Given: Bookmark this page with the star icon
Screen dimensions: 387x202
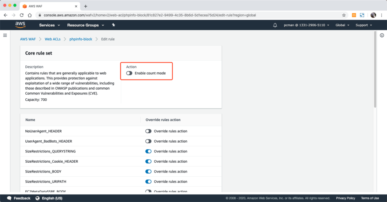Looking at the screenshot, I should pos(344,15).
